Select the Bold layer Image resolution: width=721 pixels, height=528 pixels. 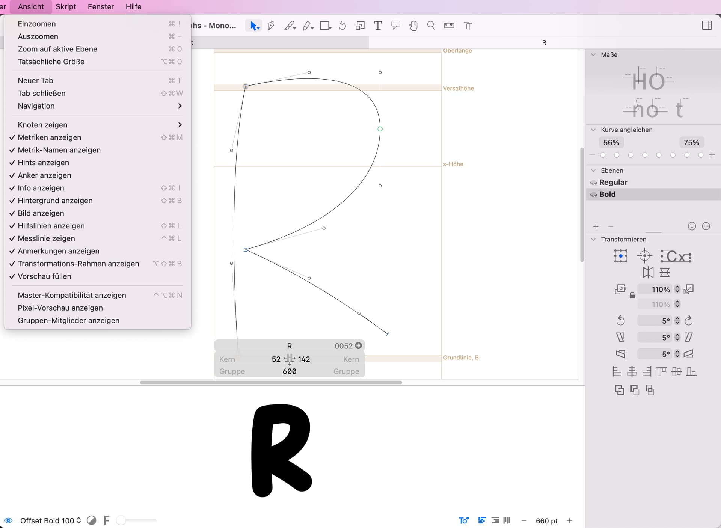click(607, 194)
